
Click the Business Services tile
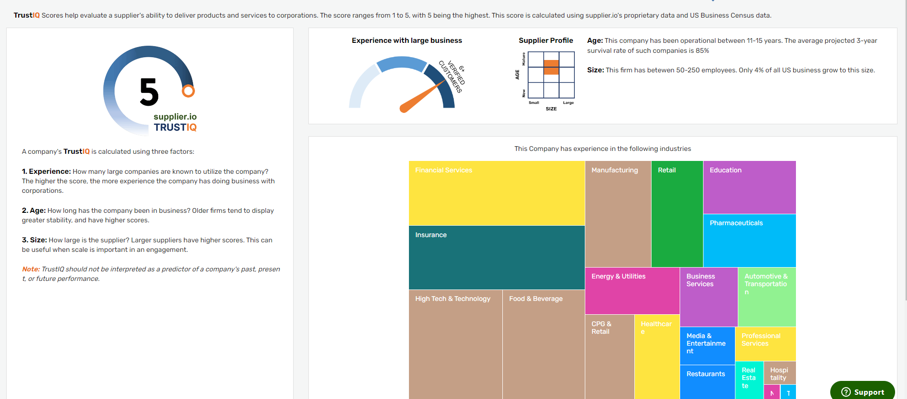pyautogui.click(x=709, y=297)
